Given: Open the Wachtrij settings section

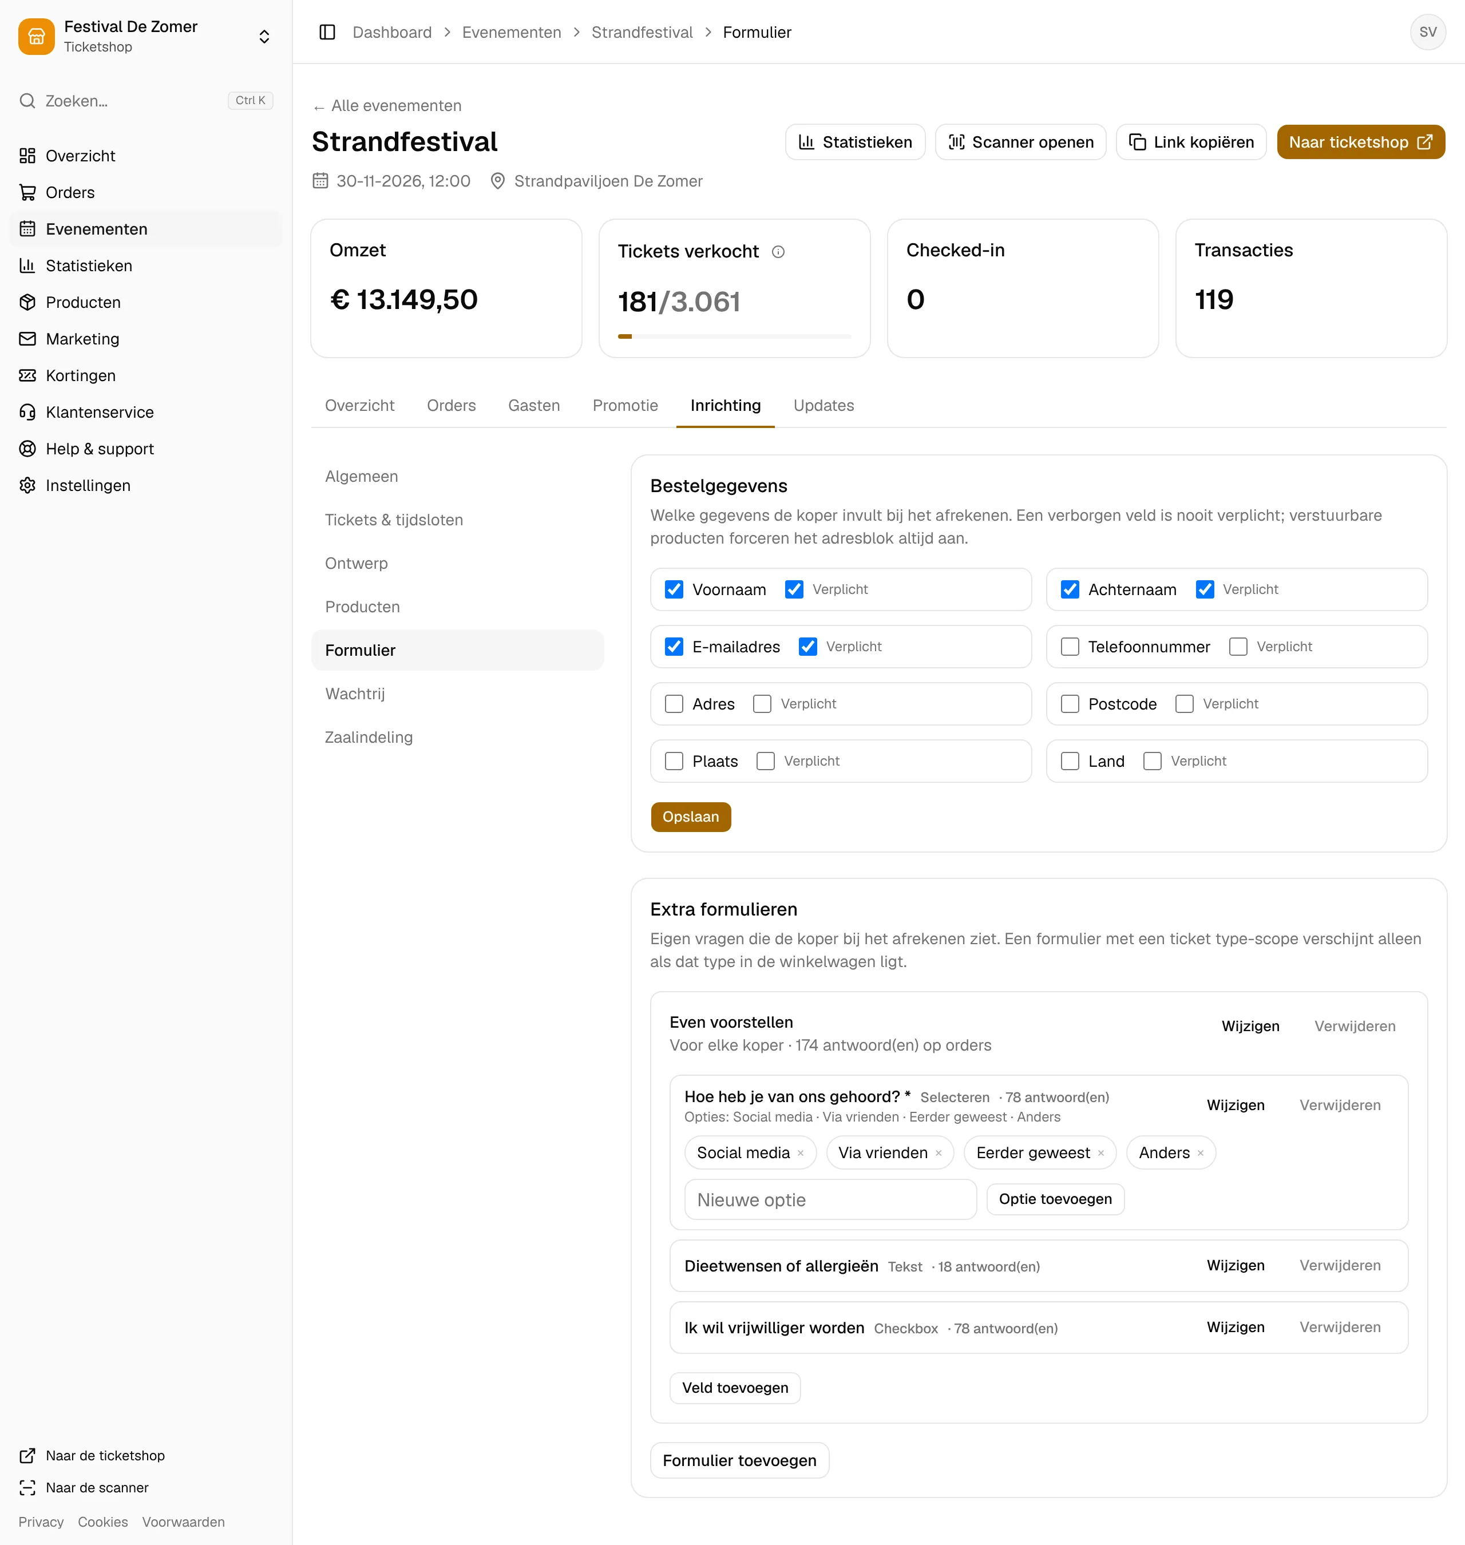Looking at the screenshot, I should point(458,694).
